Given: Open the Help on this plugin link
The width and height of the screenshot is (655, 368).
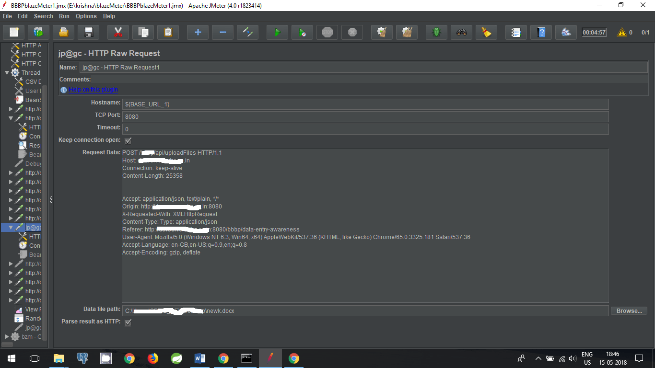Looking at the screenshot, I should (93, 90).
